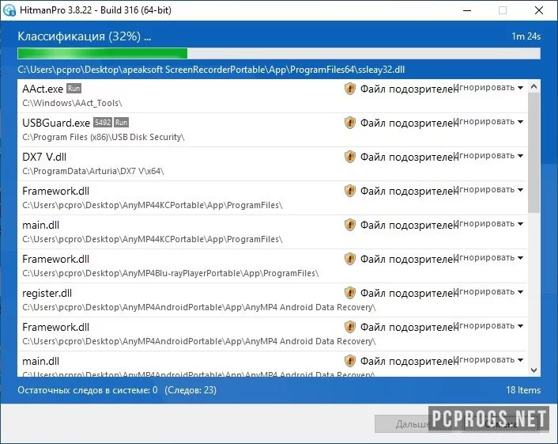Click the warning shield icon for AAct.exe
Image resolution: width=558 pixels, height=444 pixels.
350,89
